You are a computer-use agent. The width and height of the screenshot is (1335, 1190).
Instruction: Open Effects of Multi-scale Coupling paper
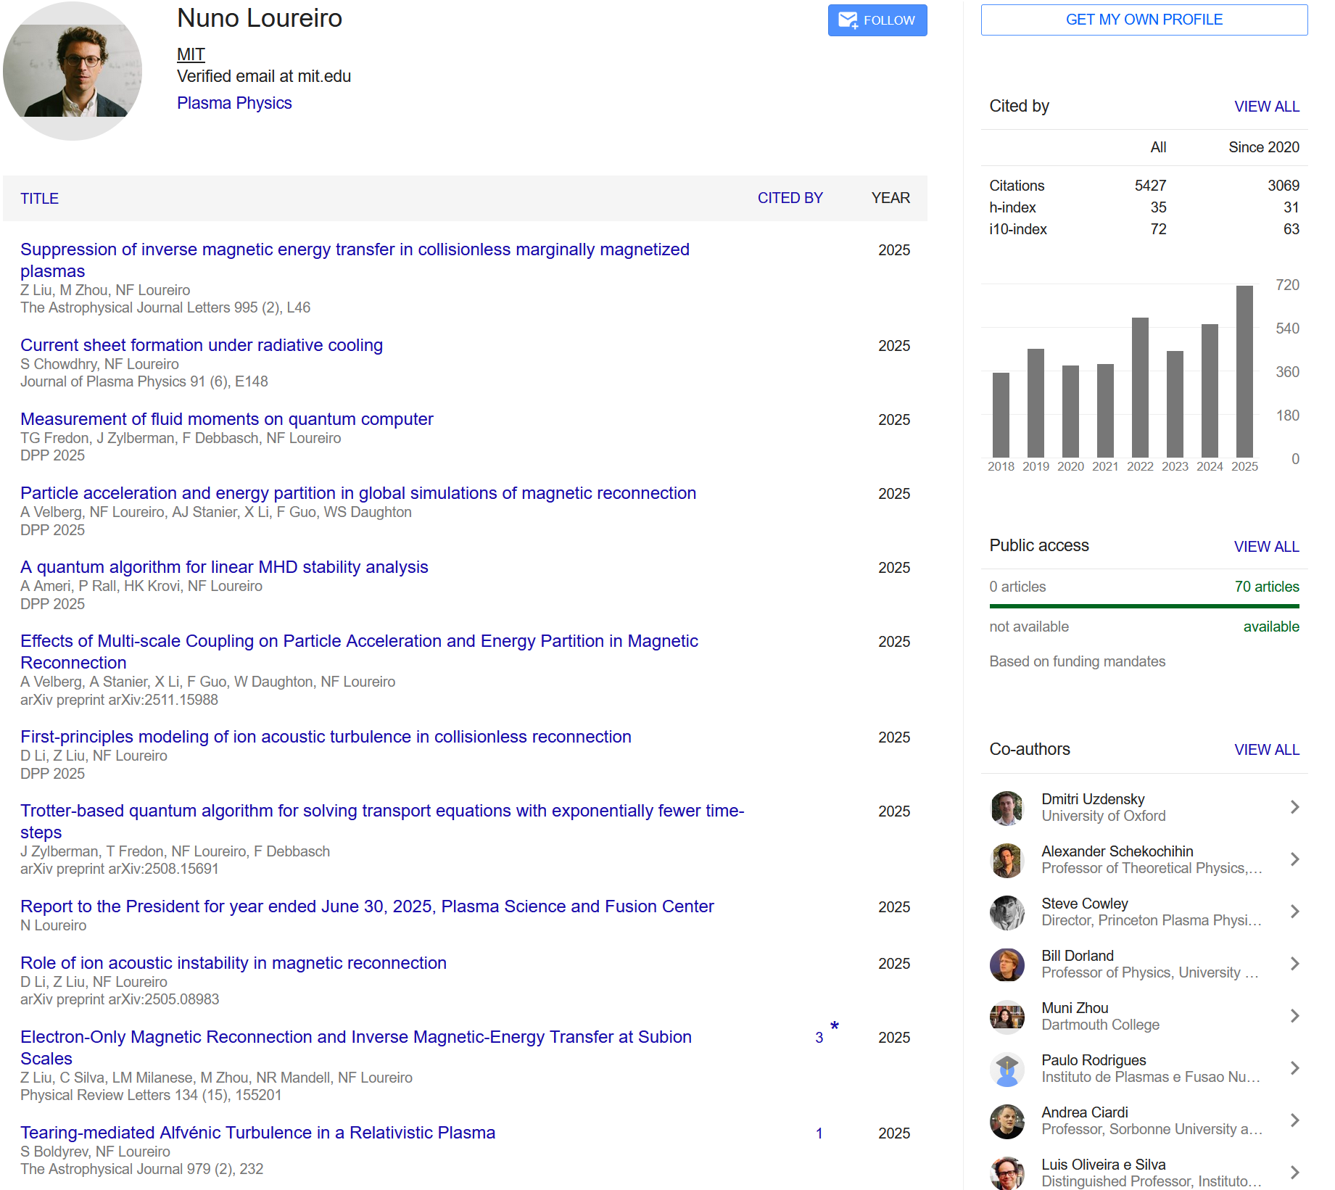[359, 652]
